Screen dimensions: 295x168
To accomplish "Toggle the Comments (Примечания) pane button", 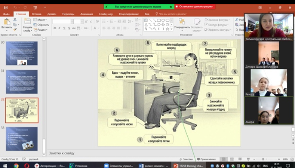I will pyautogui.click(x=206, y=159).
